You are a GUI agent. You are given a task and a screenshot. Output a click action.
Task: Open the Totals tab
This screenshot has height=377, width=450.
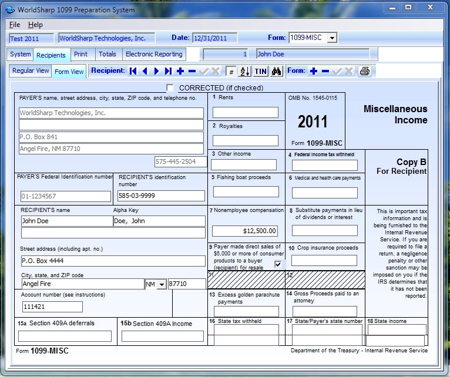107,54
